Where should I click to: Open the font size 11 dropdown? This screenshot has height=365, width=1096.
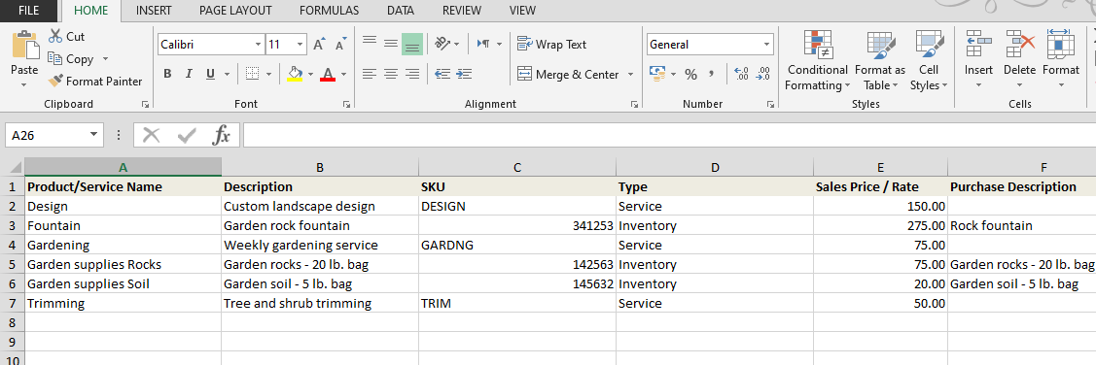301,45
